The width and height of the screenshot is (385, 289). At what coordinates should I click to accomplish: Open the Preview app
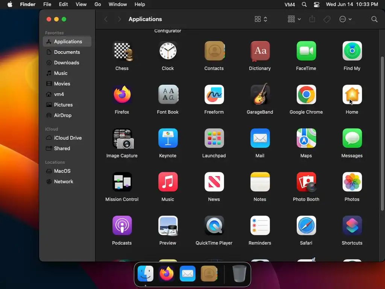[x=168, y=226]
